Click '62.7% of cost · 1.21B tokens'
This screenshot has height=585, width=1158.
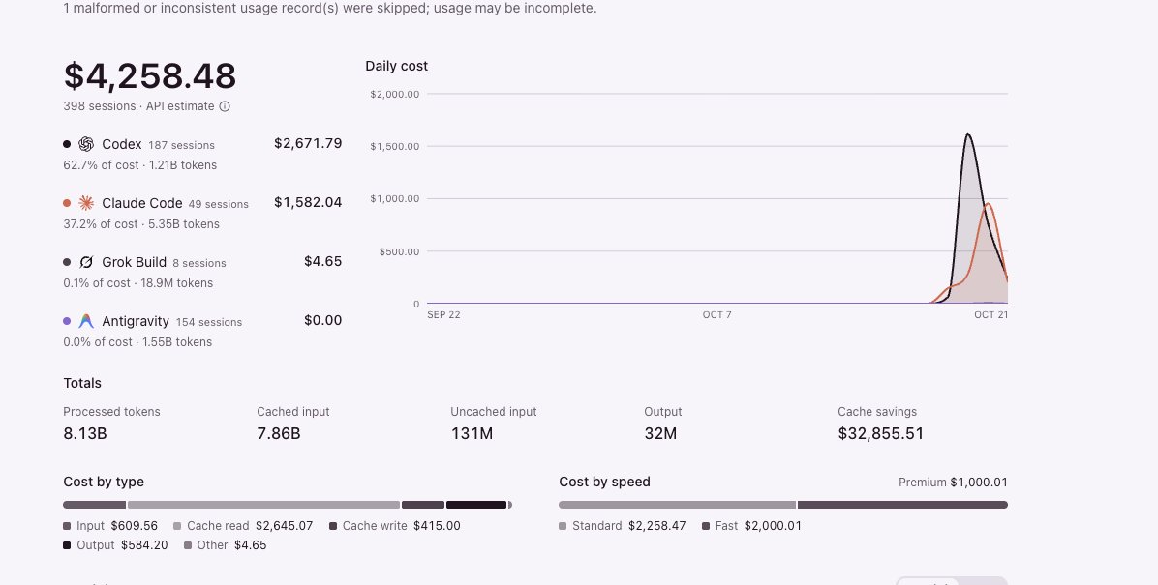140,165
